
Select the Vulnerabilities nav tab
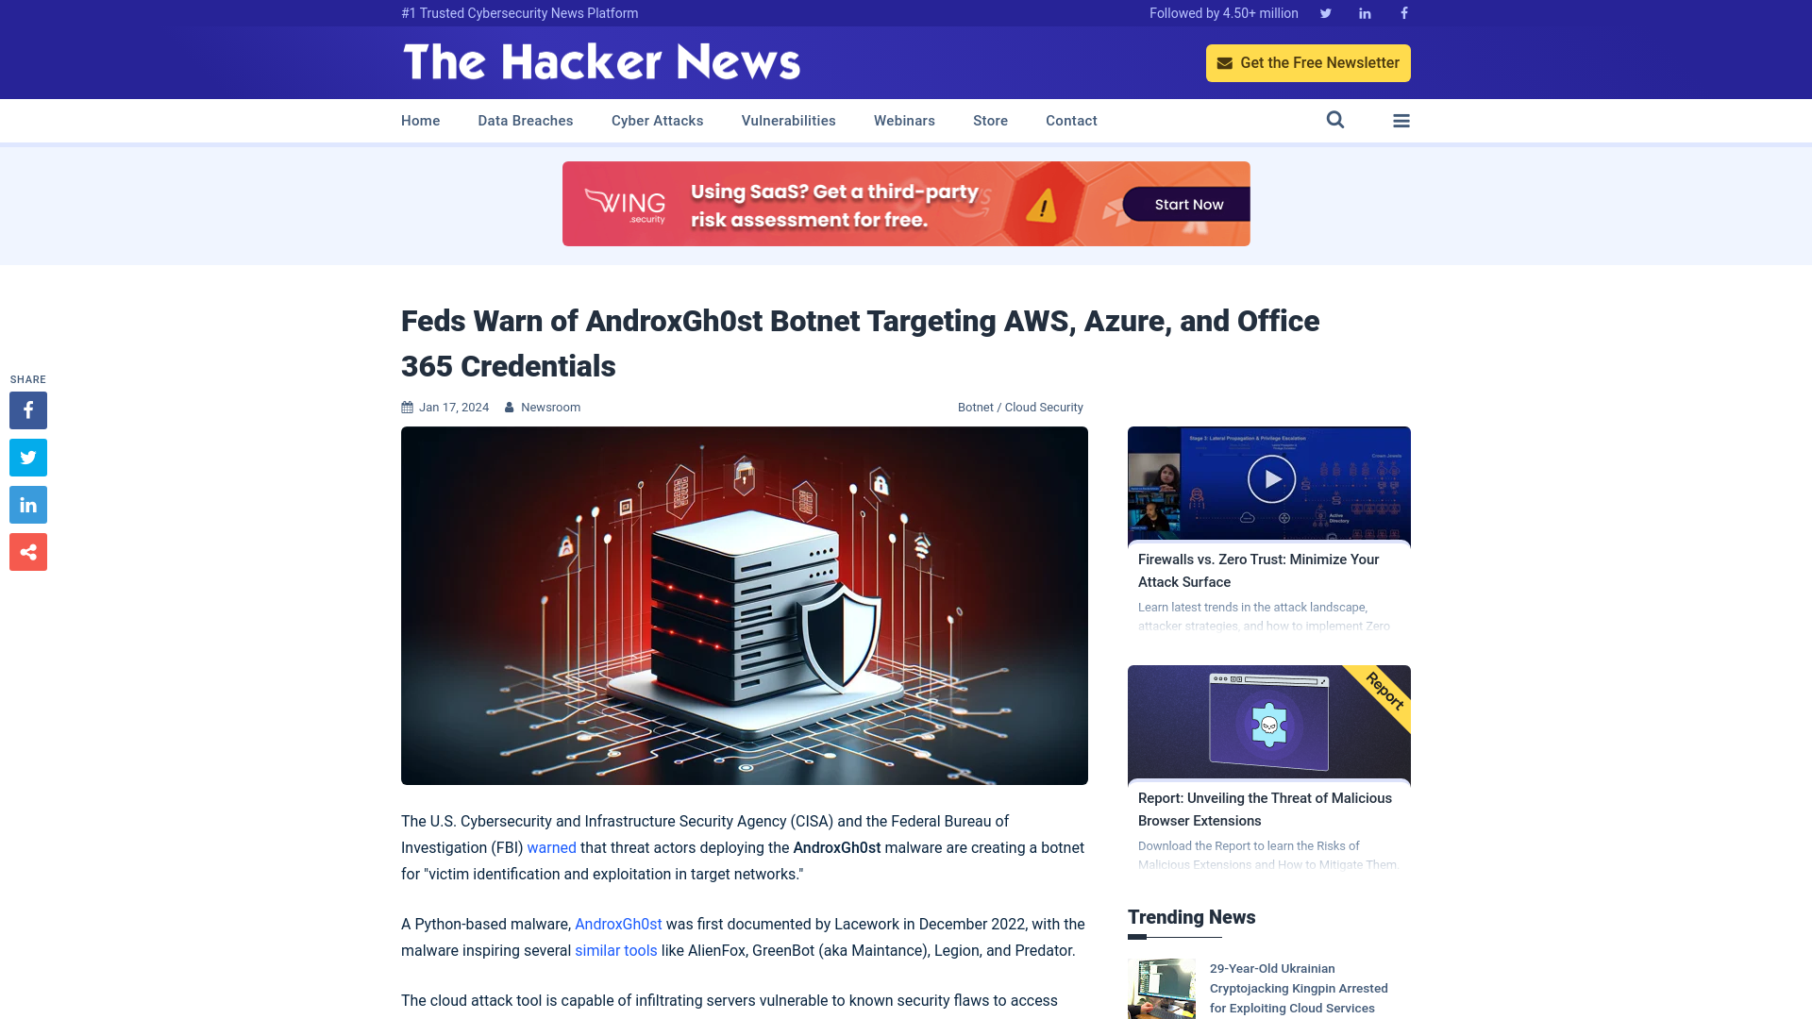coord(788,121)
